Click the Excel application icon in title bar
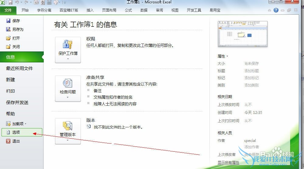This screenshot has width=304, height=169. tap(2, 2)
